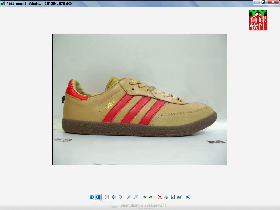Rotate the image counterclockwise
The height and width of the screenshot is (210, 280).
tap(151, 197)
